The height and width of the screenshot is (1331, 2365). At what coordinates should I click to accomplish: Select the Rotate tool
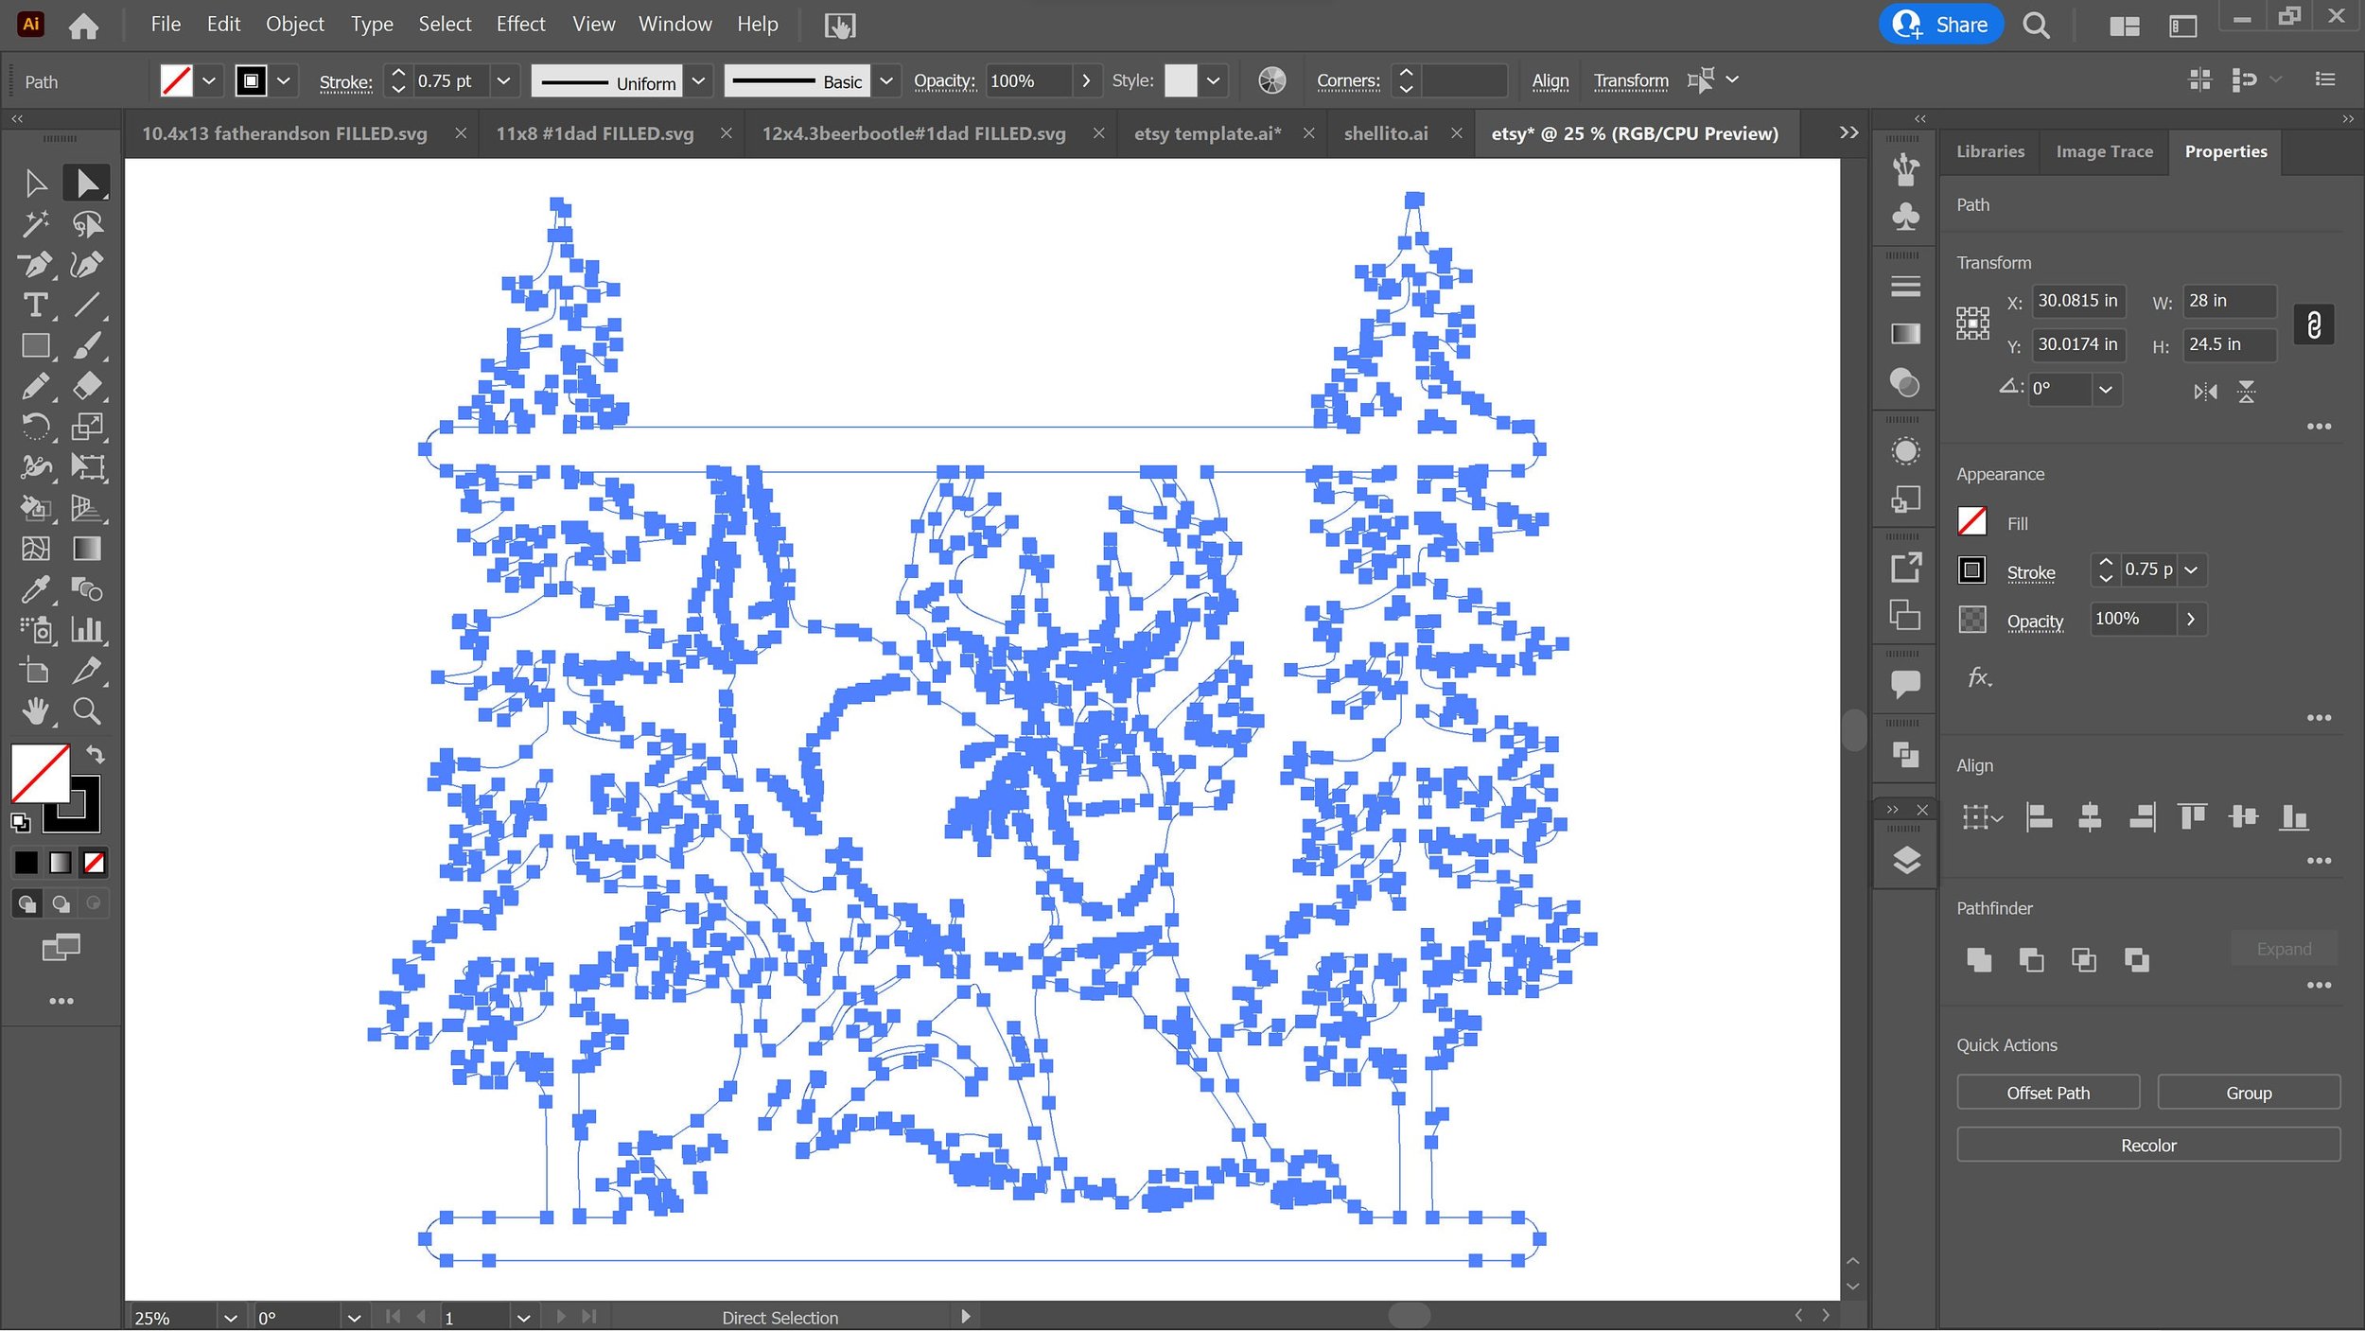click(36, 428)
